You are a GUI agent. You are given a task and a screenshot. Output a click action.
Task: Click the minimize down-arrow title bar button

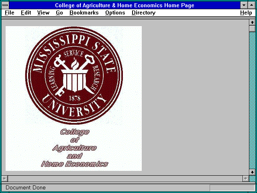point(244,5)
